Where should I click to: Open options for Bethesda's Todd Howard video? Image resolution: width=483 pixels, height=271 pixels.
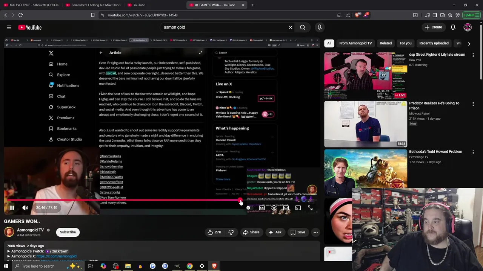click(x=473, y=152)
